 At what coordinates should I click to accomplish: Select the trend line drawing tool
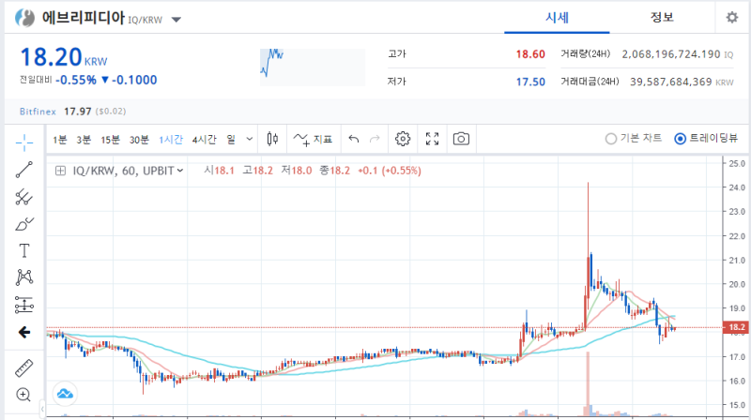coord(24,170)
